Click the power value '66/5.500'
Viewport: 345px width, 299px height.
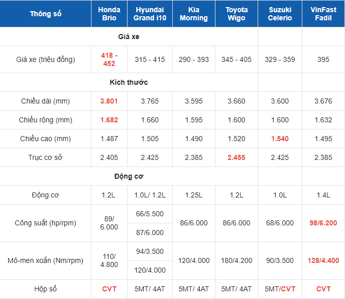tap(150, 214)
